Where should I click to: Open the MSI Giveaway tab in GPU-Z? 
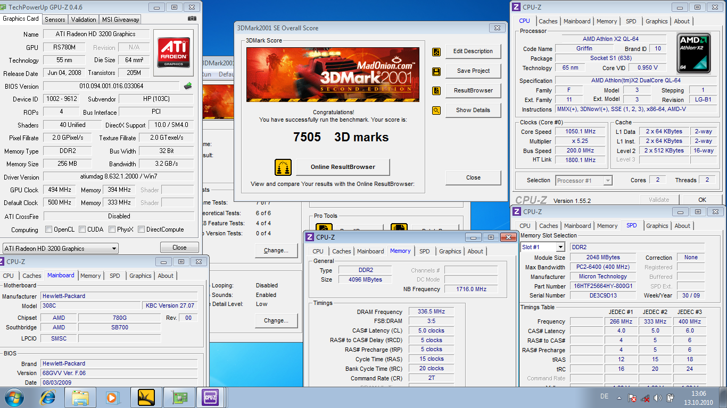click(121, 19)
